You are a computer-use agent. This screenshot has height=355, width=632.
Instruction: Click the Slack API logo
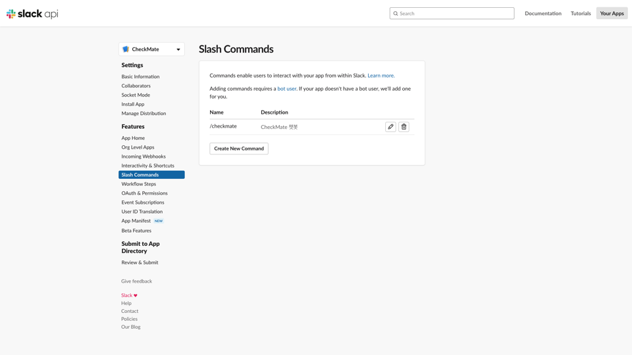[x=32, y=14]
